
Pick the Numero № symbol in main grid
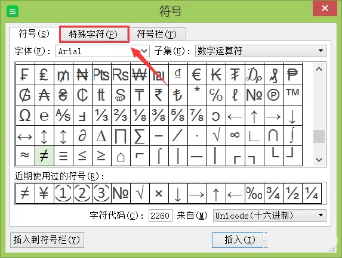[254, 95]
